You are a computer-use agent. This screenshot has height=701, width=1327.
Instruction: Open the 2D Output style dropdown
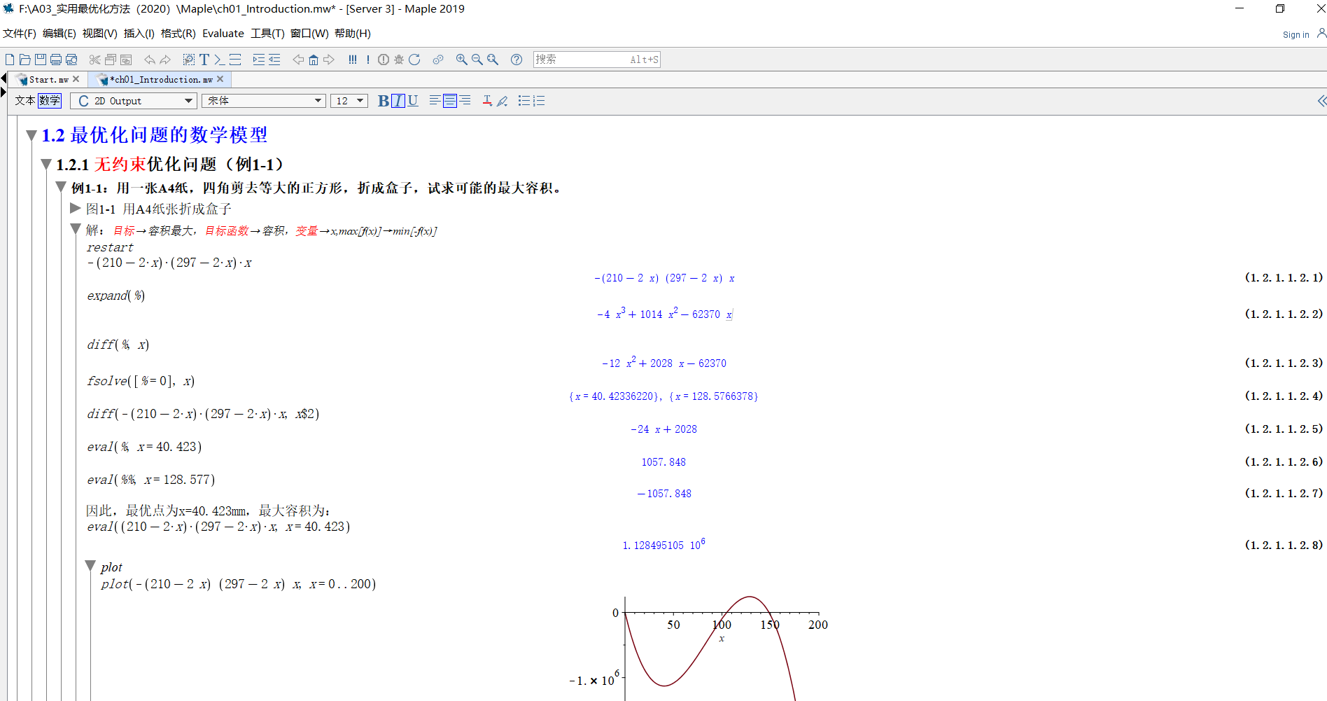[133, 101]
